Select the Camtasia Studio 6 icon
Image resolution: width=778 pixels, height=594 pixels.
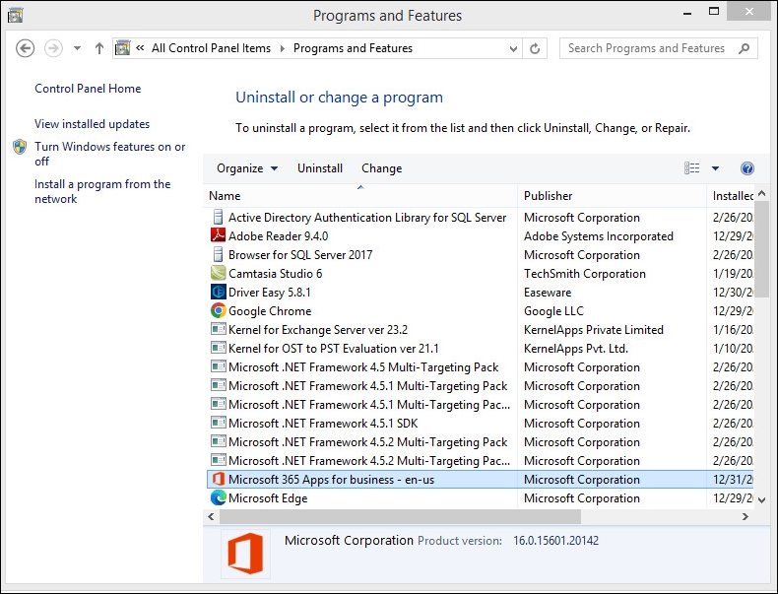pyautogui.click(x=218, y=273)
